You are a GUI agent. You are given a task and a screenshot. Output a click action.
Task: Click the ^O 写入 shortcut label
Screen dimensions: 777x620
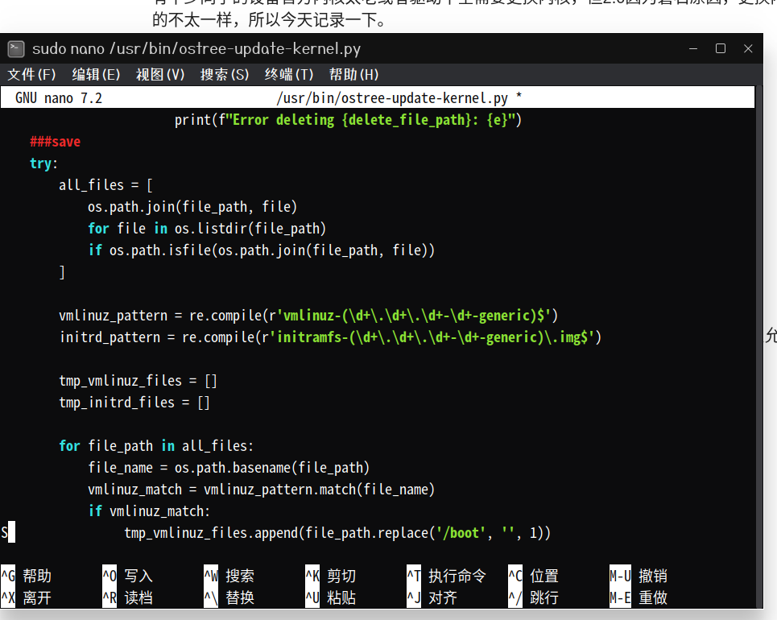tap(127, 577)
